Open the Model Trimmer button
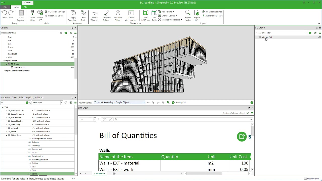Screen dimensions: 322x181 click(x=95, y=16)
